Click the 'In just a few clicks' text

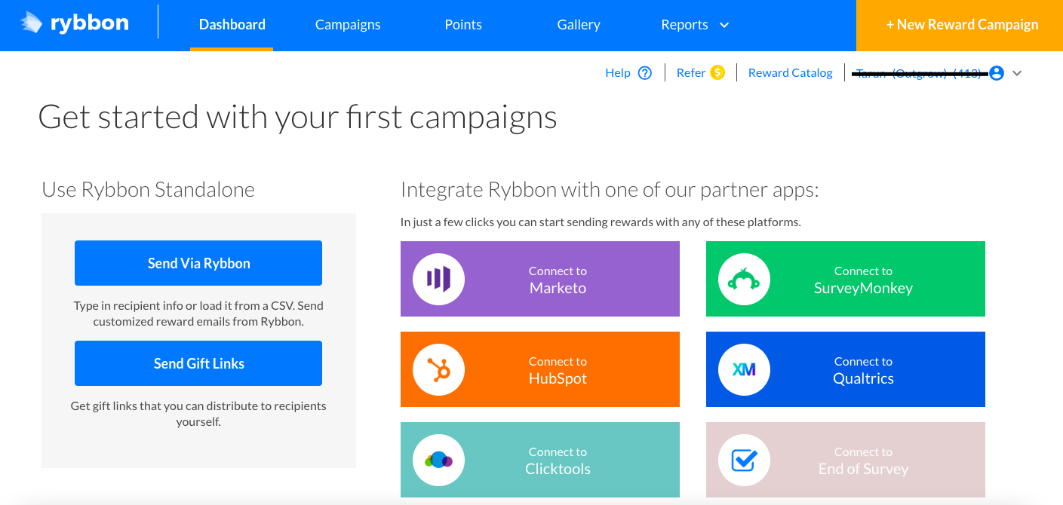point(601,222)
